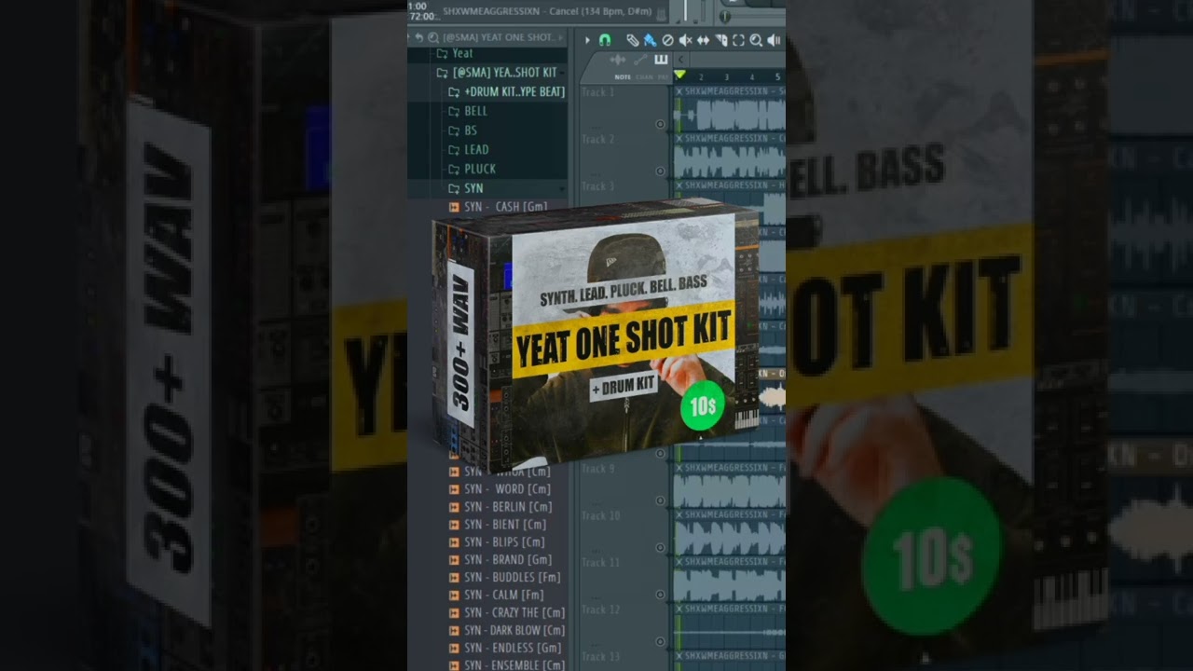
Task: Expand the +DRUM KIT..YPE BEAT] folder
Action: point(506,91)
